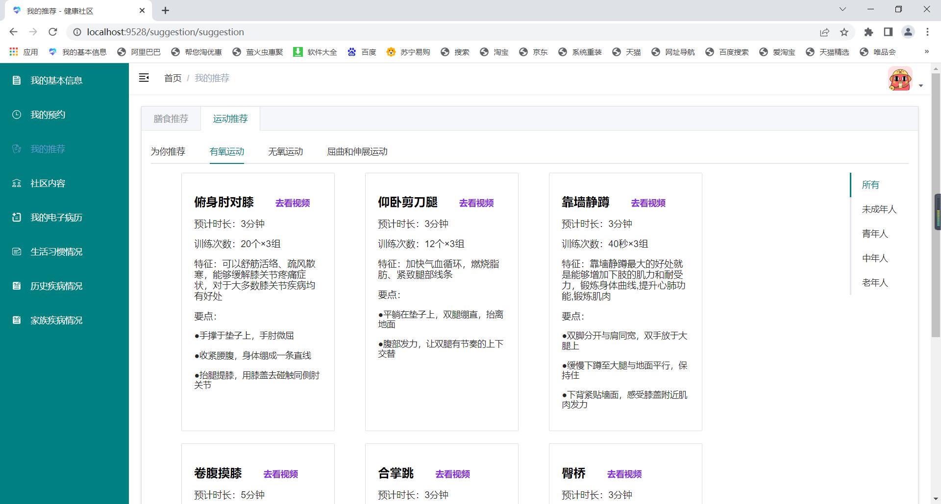This screenshot has width=941, height=504.
Task: Click the 我的推荐 sidebar icon
Action: pyautogui.click(x=17, y=149)
